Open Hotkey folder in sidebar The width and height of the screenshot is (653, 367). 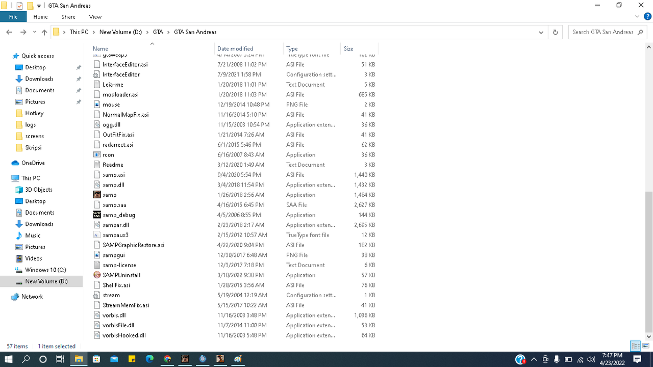pyautogui.click(x=34, y=113)
